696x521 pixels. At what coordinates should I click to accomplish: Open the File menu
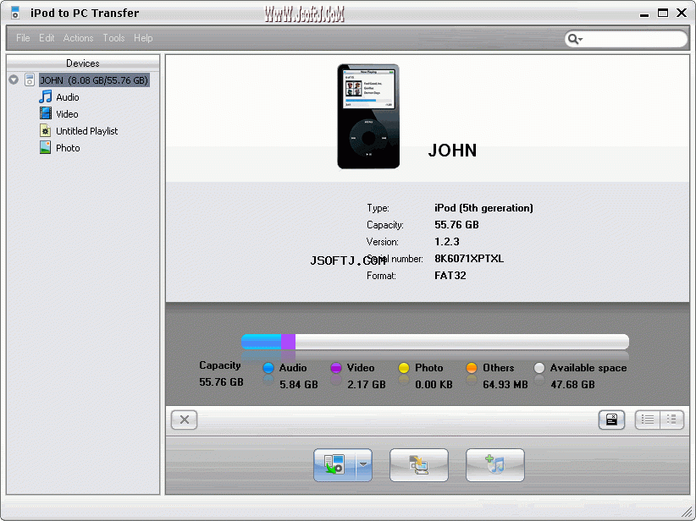[x=23, y=38]
